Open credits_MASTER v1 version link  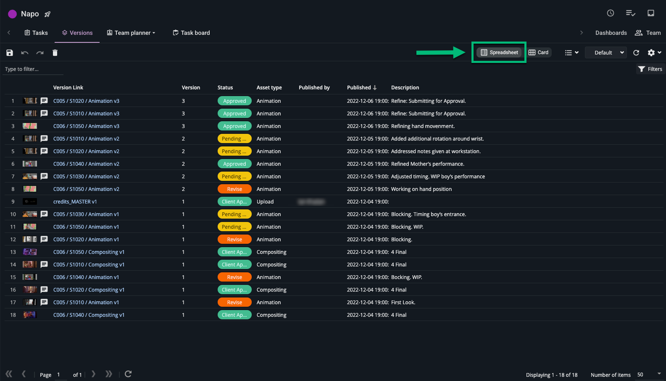[75, 201]
